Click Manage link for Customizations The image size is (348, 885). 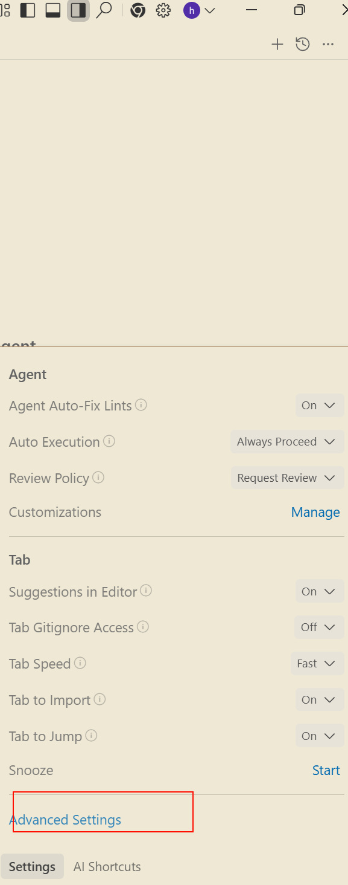[315, 513]
